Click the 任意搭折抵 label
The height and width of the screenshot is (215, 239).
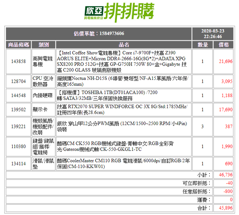tap(197, 191)
